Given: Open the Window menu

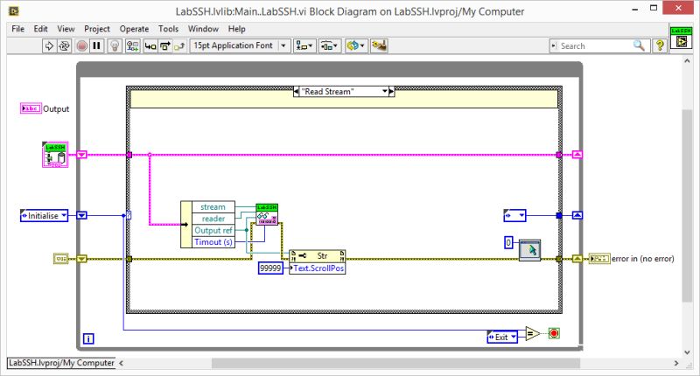Looking at the screenshot, I should pos(203,29).
